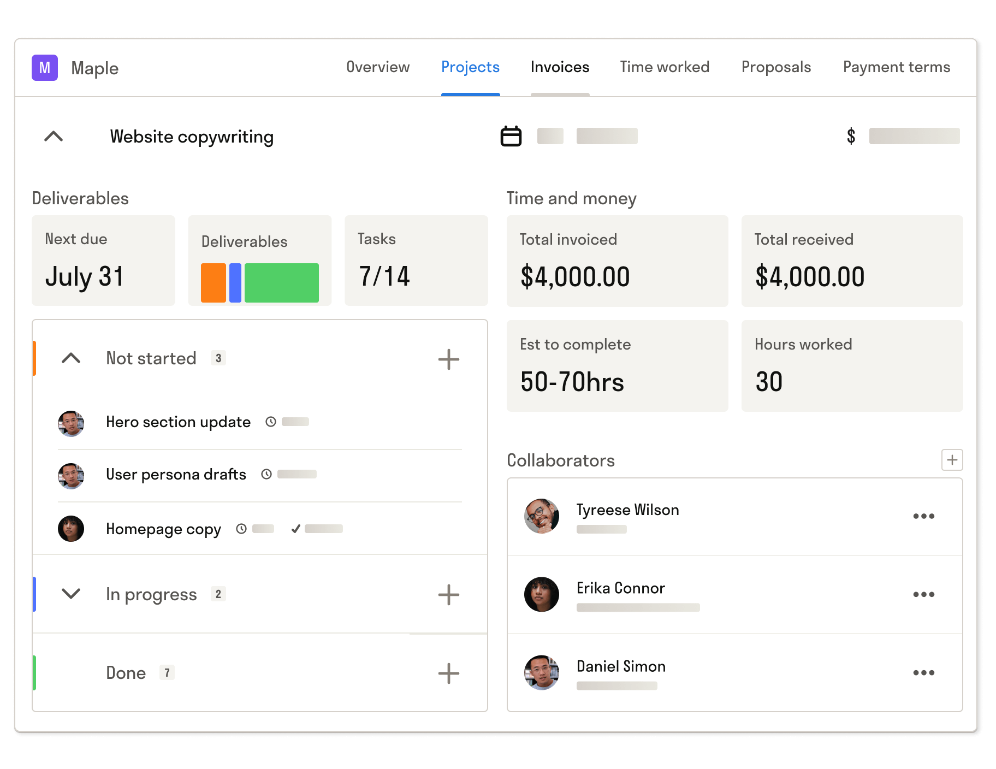Switch to the Projects tab
Screen dimensions: 996x769
470,67
